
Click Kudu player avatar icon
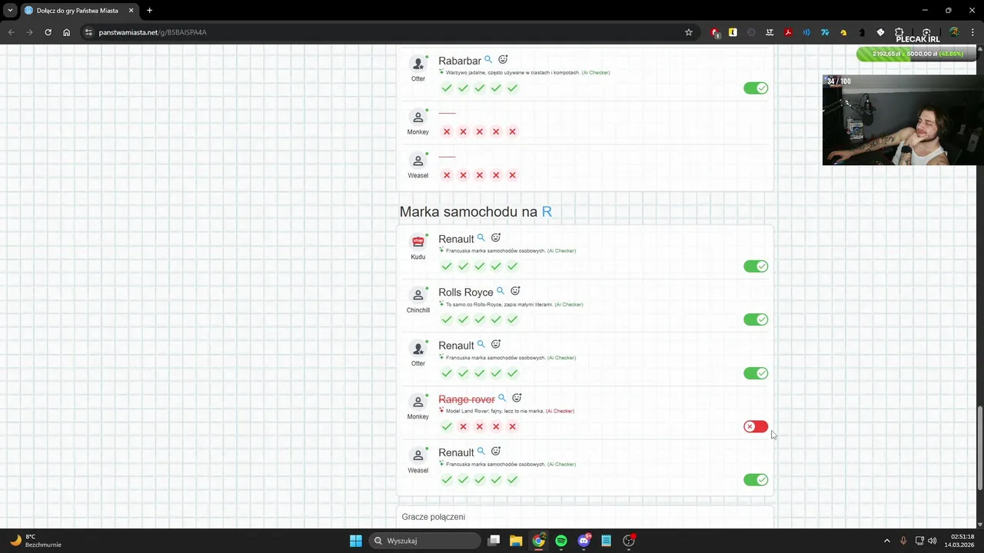[x=418, y=241]
